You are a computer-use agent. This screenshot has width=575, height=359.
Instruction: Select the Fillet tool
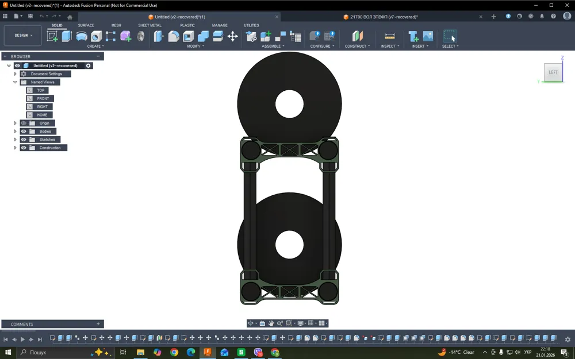click(x=174, y=36)
